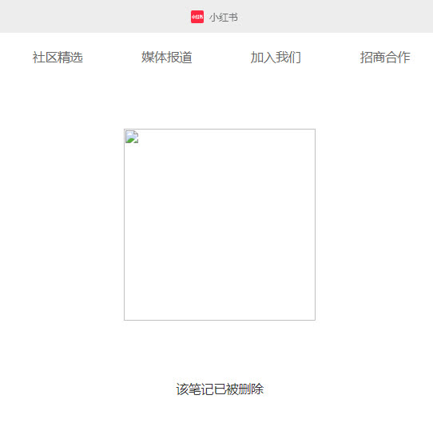Click the bottom border of the image placeholder
The height and width of the screenshot is (431, 433).
pos(220,320)
